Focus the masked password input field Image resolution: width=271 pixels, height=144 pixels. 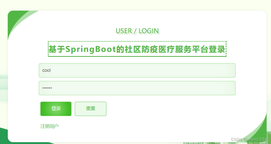[x=137, y=88]
